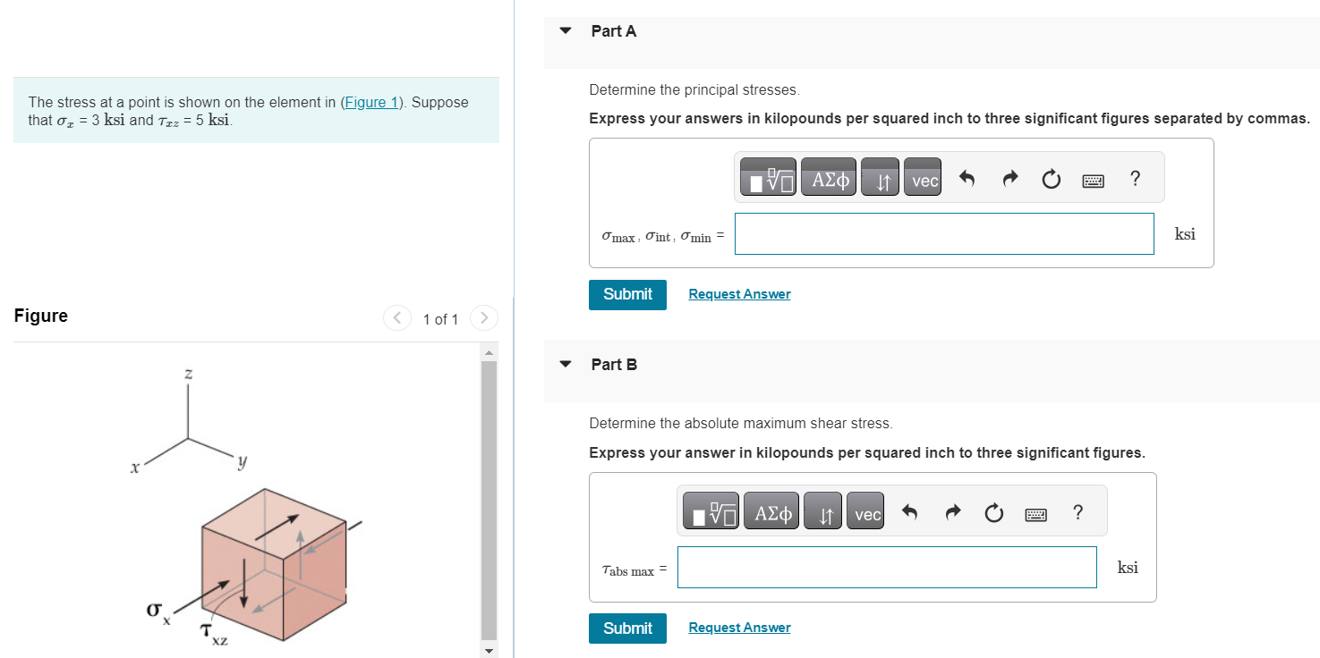
Task: Open the Greek symbols ΑΣΦ palette in Part A
Action: 828,176
